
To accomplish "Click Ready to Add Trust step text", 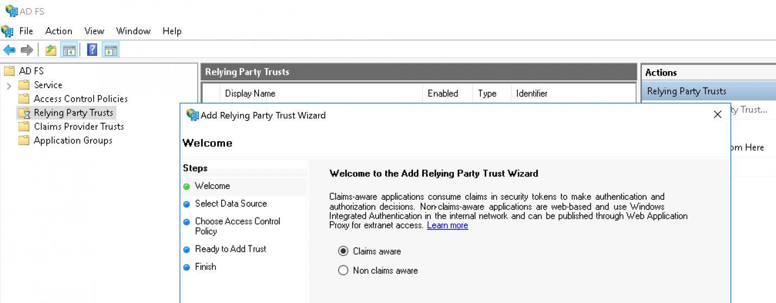I will 231,249.
